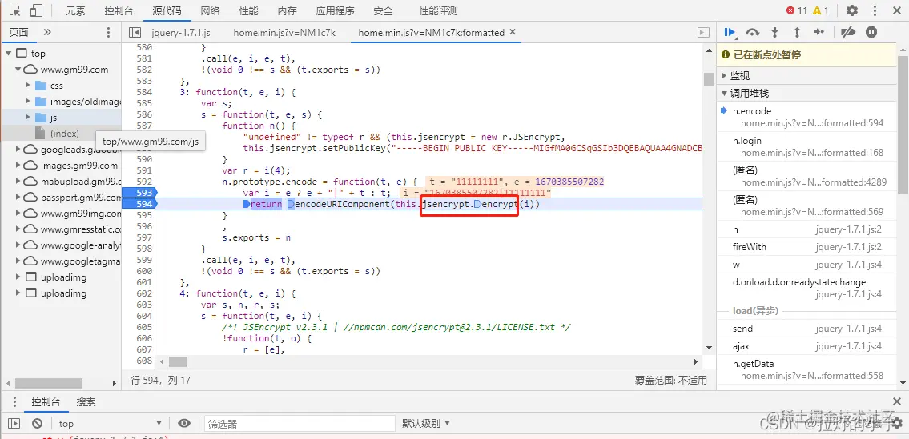The height and width of the screenshot is (439, 909).
Task: Expand the passport.gm99.com domain
Action: point(18,198)
